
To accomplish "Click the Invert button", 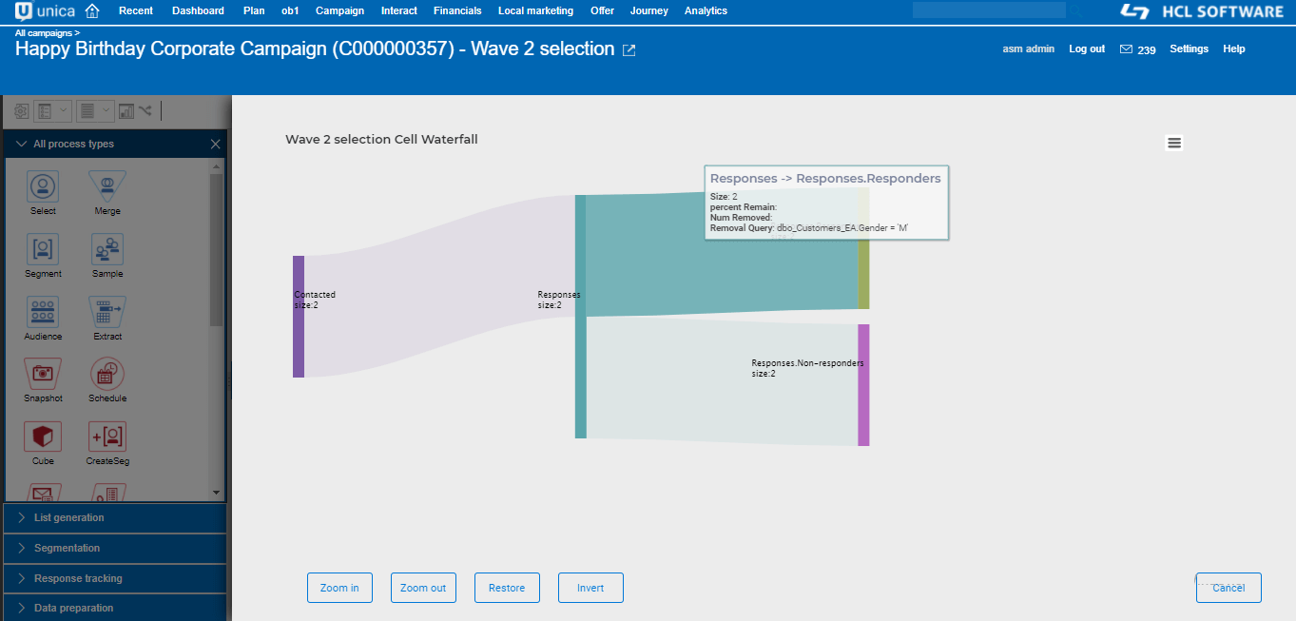I will [590, 588].
